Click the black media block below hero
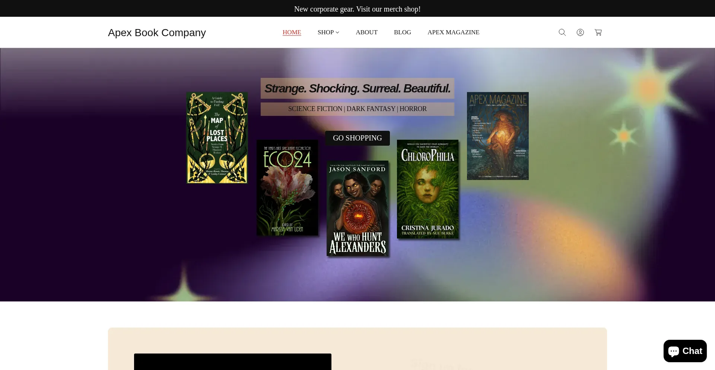 click(232, 361)
